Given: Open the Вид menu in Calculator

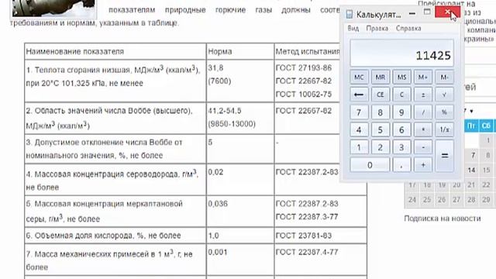Looking at the screenshot, I should (x=353, y=28).
